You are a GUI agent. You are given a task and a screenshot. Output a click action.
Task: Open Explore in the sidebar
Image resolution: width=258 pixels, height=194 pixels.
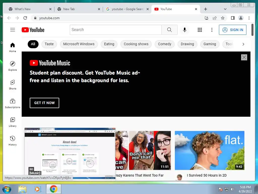point(13,66)
